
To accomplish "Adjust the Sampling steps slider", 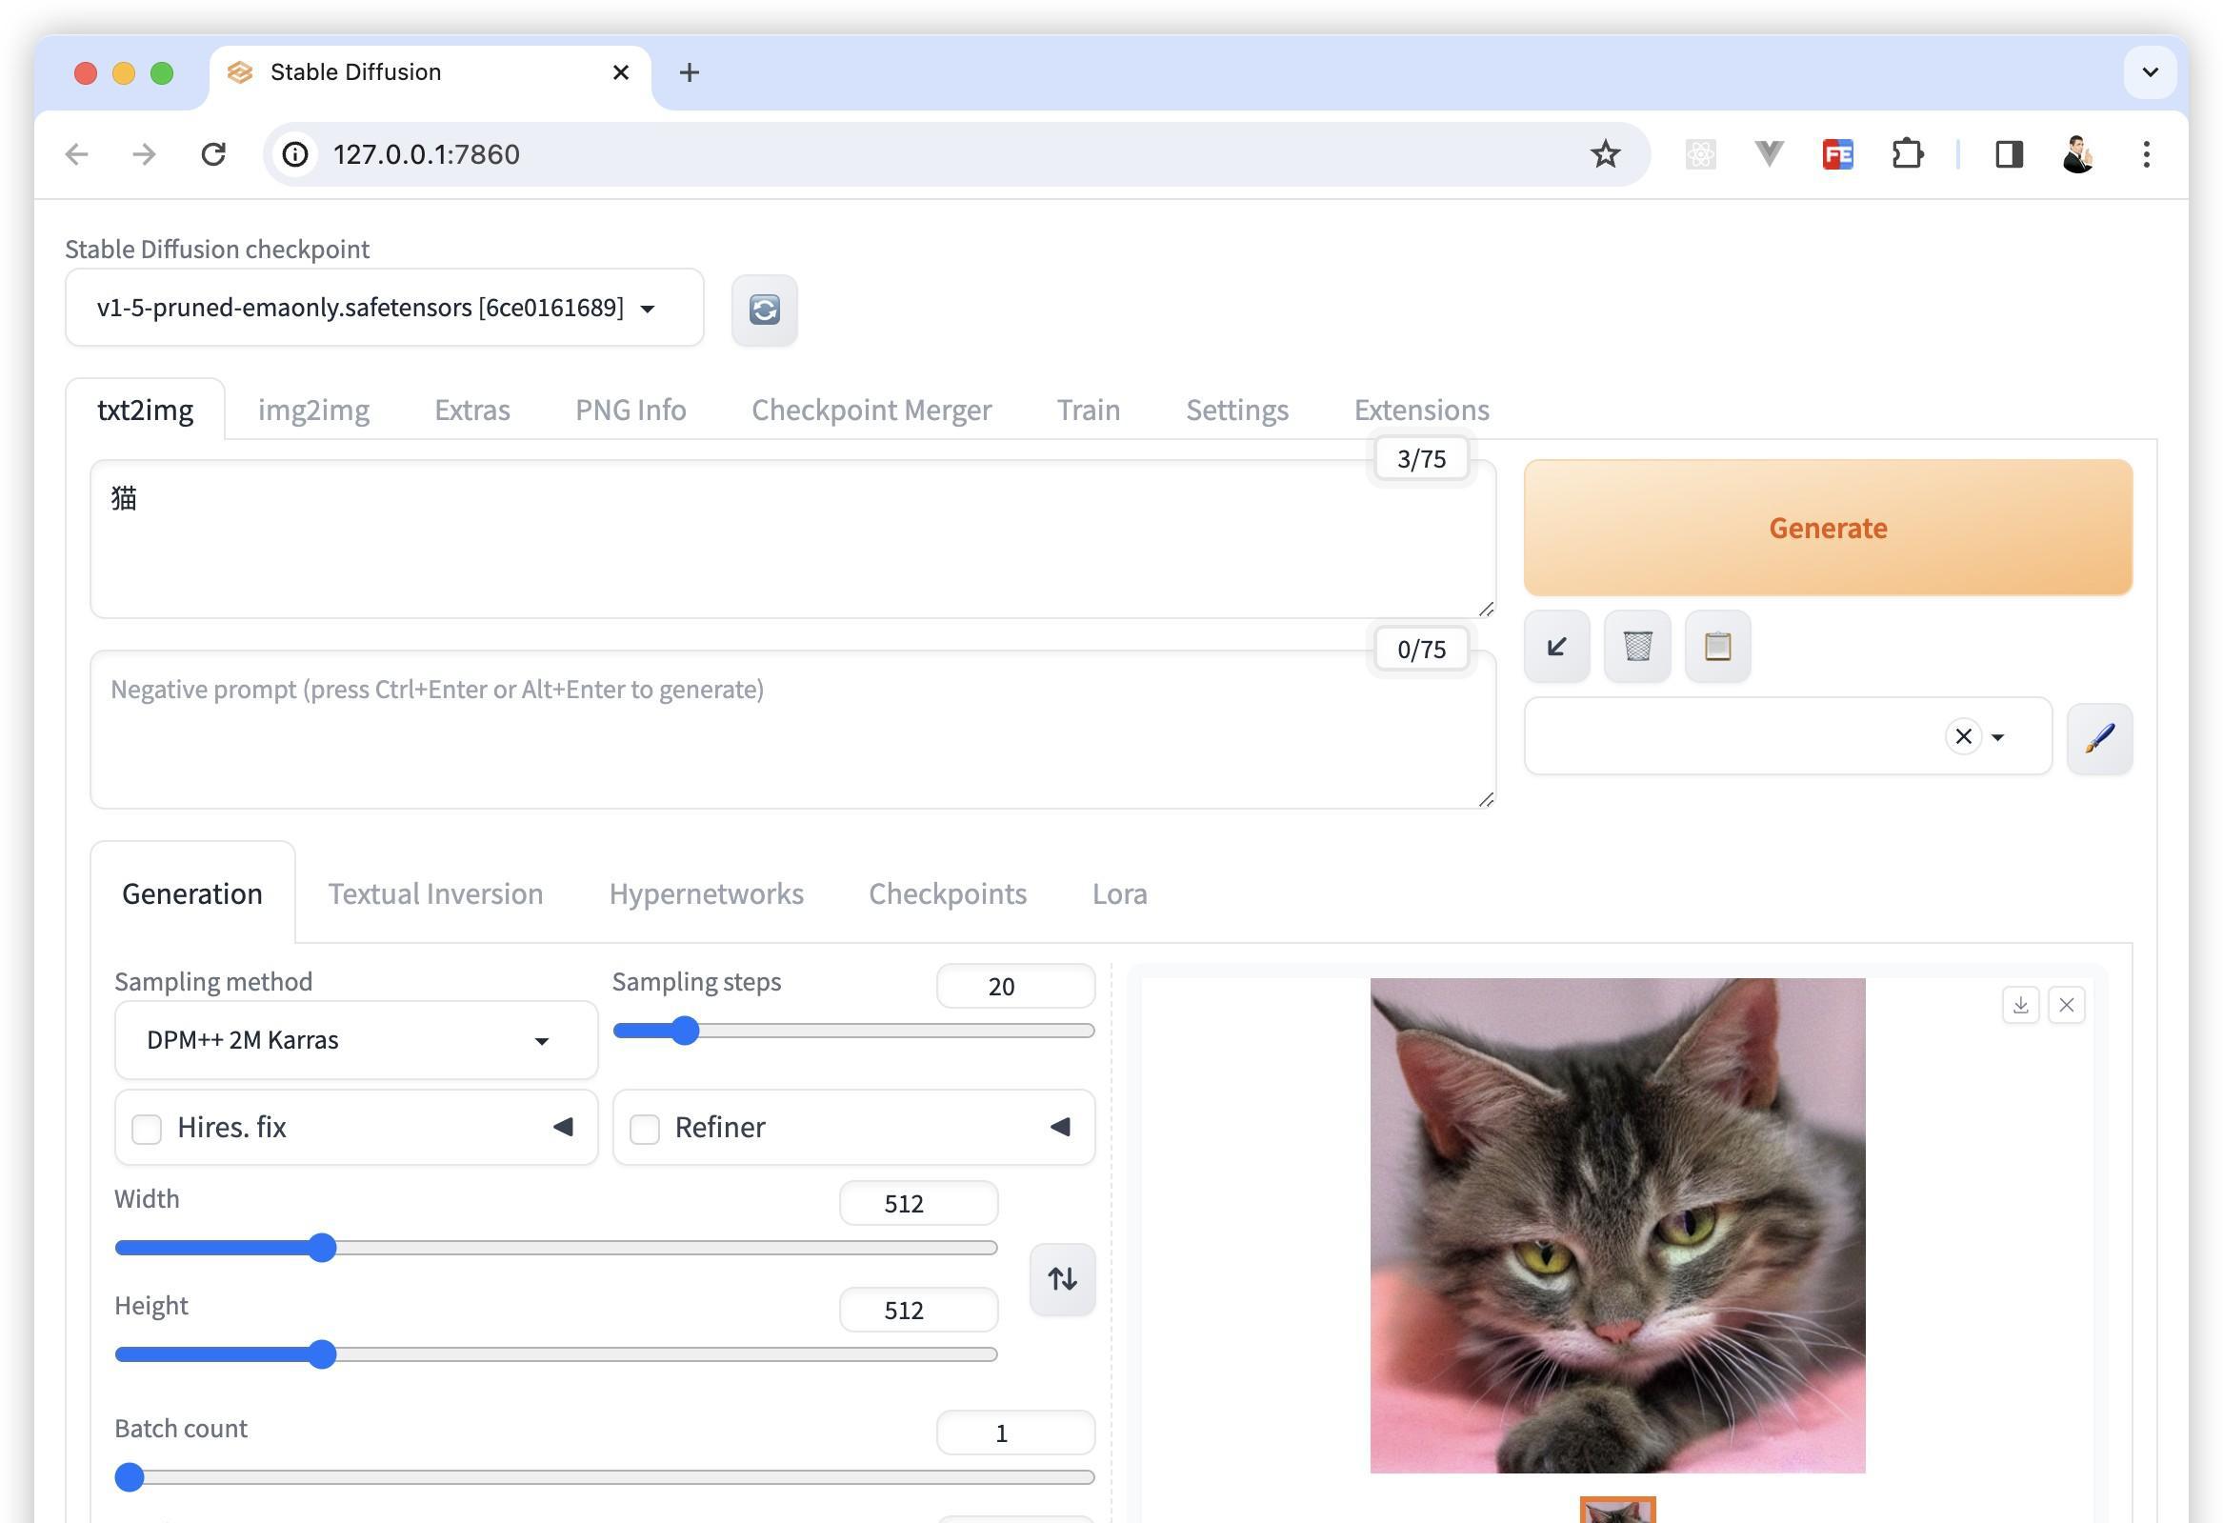I will pyautogui.click(x=853, y=1032).
